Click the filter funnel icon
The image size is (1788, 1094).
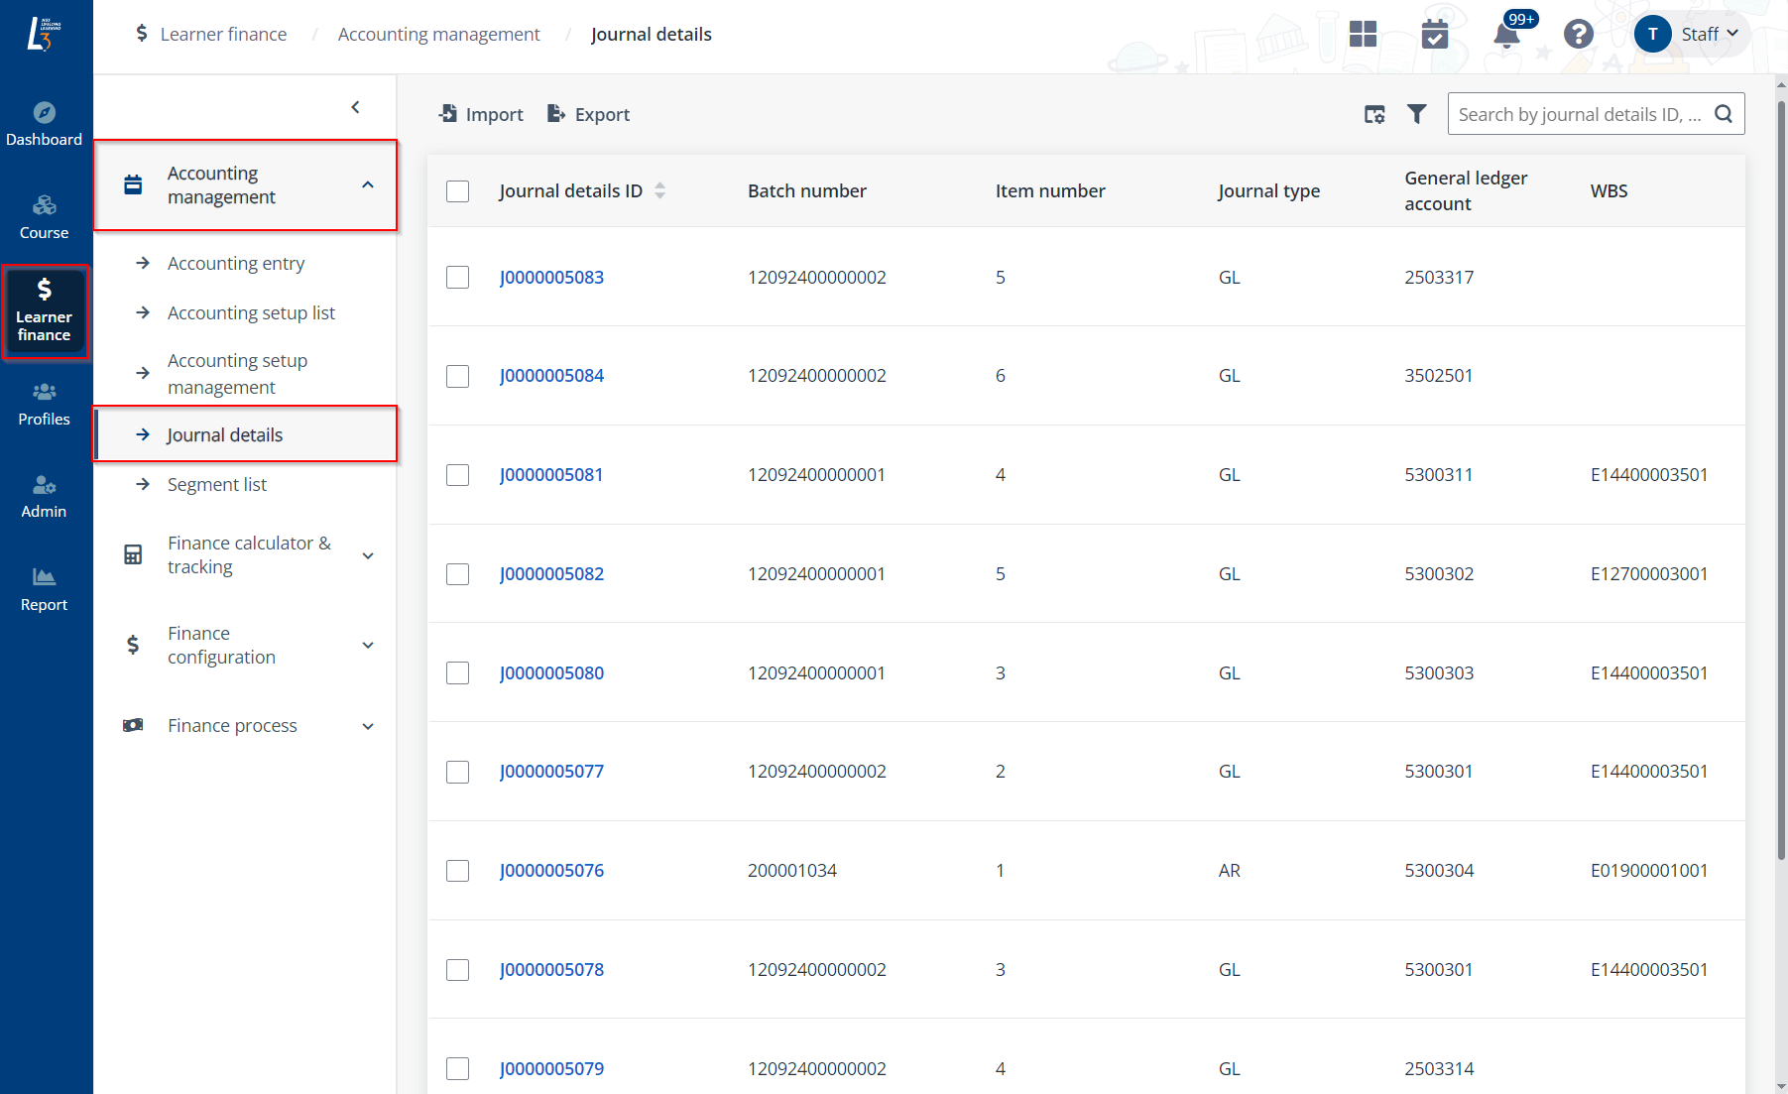1417,115
